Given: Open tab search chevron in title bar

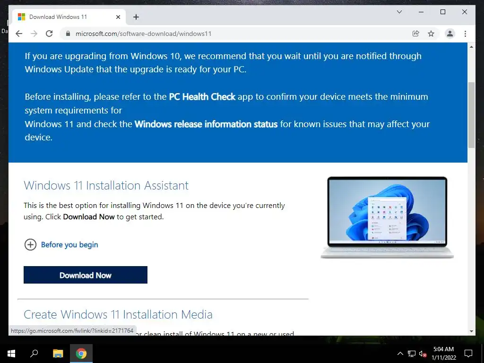Looking at the screenshot, I should pyautogui.click(x=399, y=12).
